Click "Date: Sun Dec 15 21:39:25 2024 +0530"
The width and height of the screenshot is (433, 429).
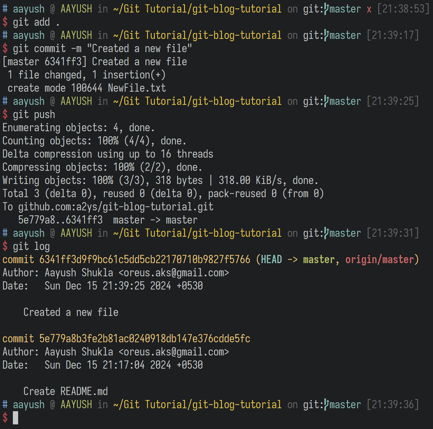[103, 286]
